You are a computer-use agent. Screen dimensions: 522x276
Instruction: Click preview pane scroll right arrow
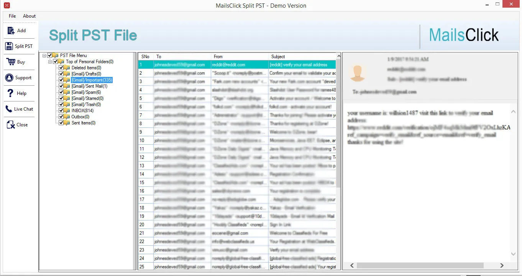pyautogui.click(x=502, y=265)
